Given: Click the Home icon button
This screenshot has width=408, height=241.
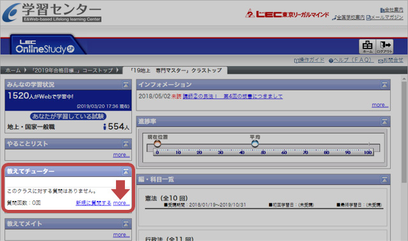Looking at the screenshot, I should tap(367, 46).
